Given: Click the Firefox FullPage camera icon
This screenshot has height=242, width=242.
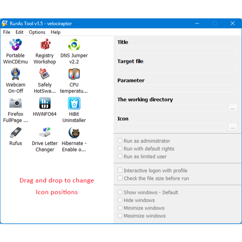Looking at the screenshot, I should [x=16, y=103].
